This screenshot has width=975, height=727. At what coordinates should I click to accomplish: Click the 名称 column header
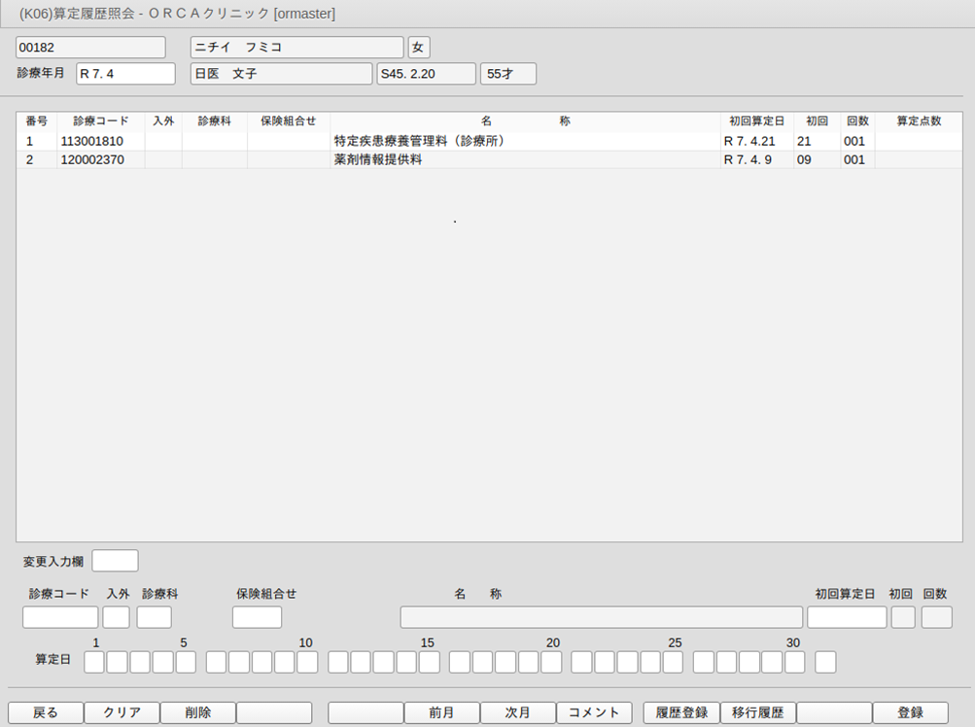tap(525, 121)
